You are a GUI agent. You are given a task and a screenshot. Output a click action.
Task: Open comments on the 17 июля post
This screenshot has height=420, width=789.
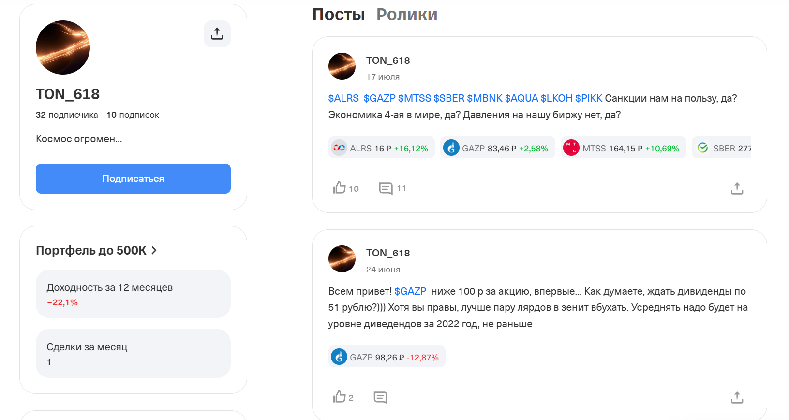[392, 188]
